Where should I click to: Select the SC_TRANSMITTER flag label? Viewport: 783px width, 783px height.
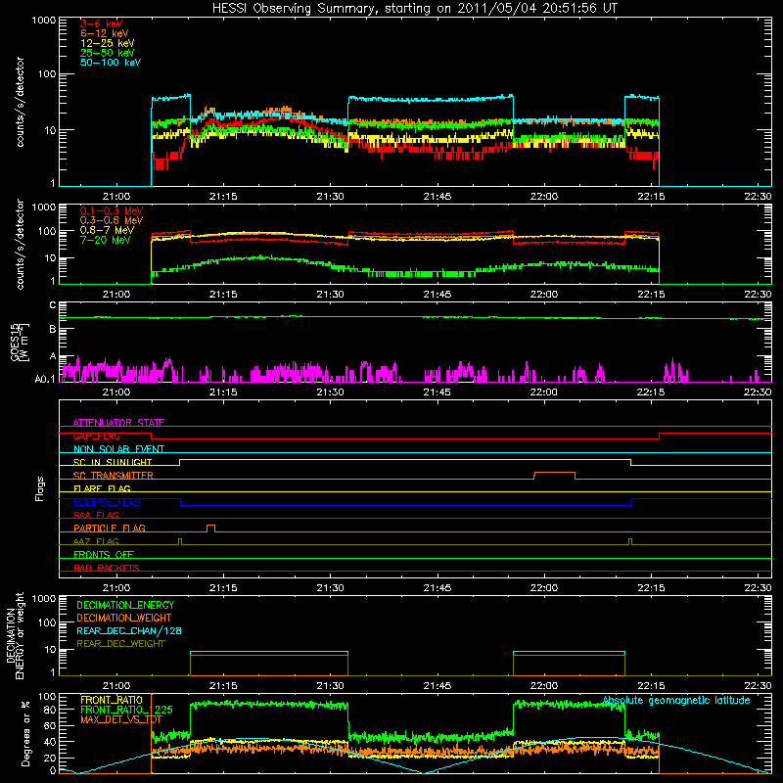(114, 476)
